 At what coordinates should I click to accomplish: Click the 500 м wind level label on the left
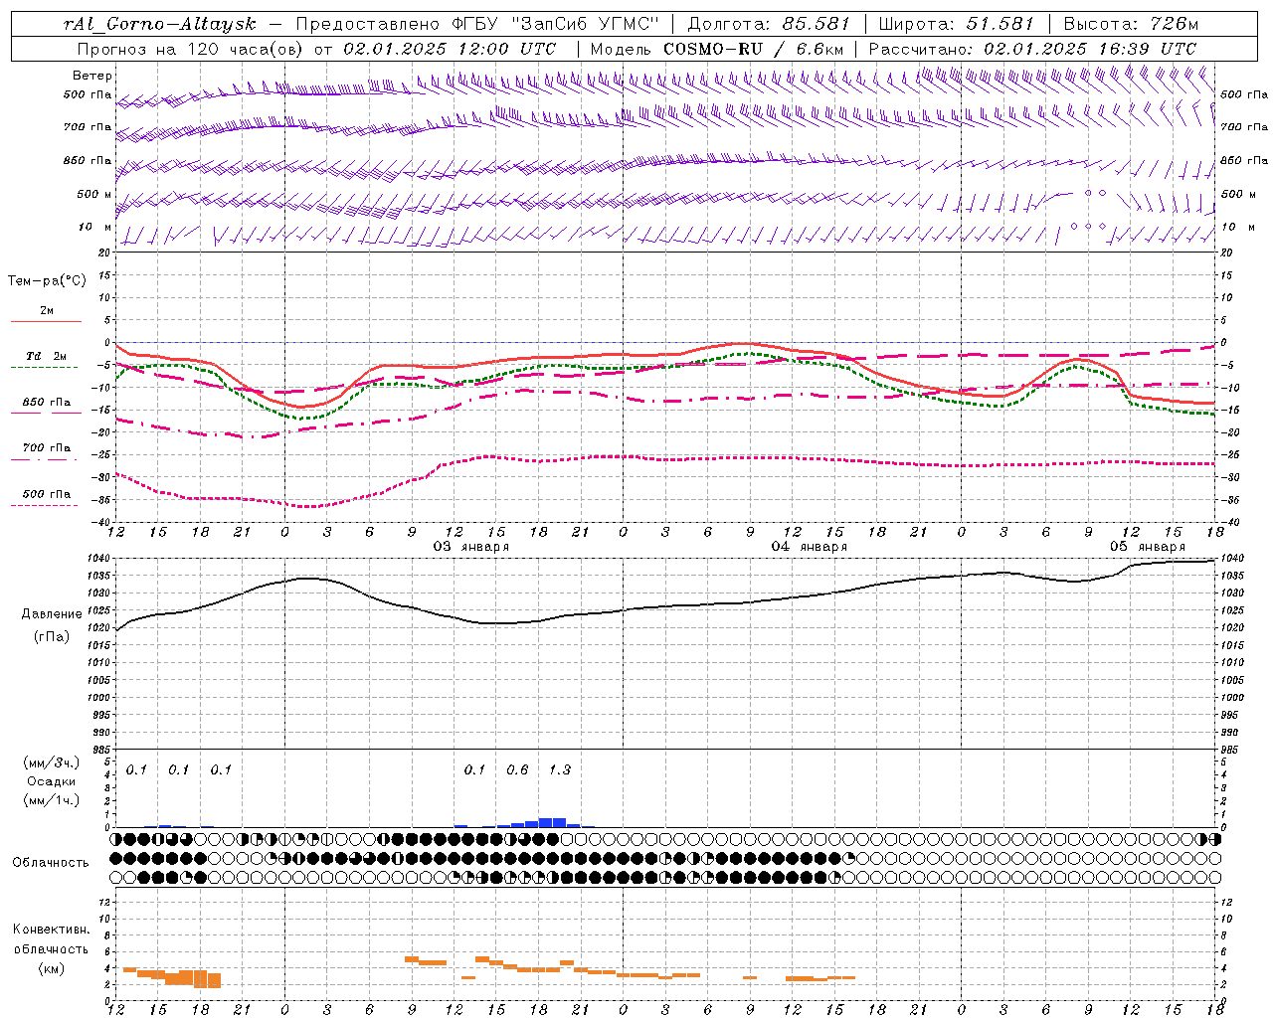coord(94,194)
